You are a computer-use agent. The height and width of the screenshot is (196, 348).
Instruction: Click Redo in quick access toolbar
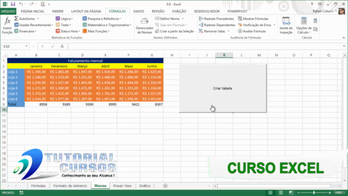click(x=32, y=4)
